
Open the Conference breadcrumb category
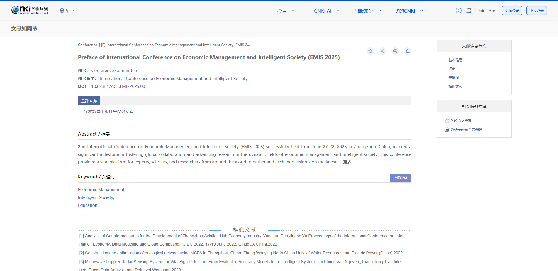tap(87, 45)
